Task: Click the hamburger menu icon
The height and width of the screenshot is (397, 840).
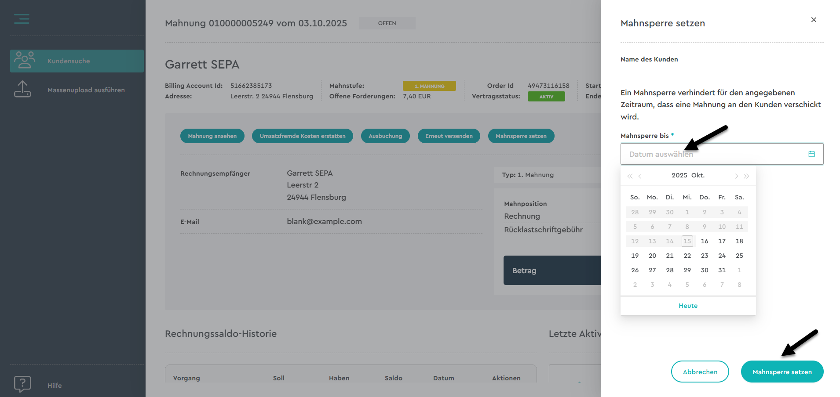Action: tap(22, 19)
